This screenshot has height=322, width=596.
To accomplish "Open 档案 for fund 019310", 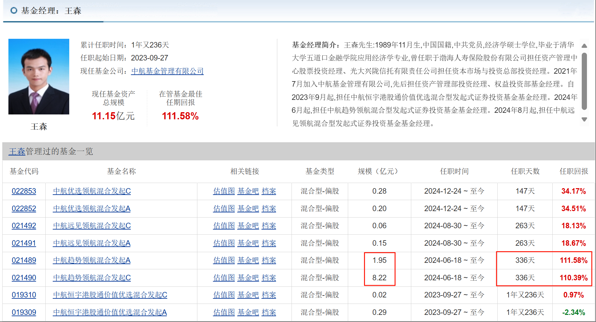I will [269, 295].
